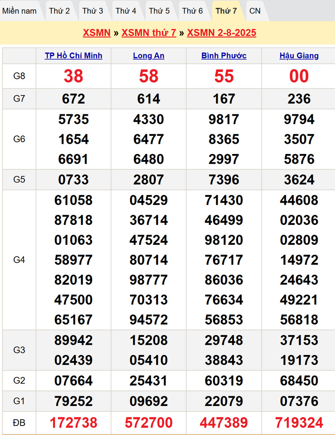Screen dimensions: 335x435
Task: Open the XSMN thứ 7 link
Action: click(x=149, y=33)
